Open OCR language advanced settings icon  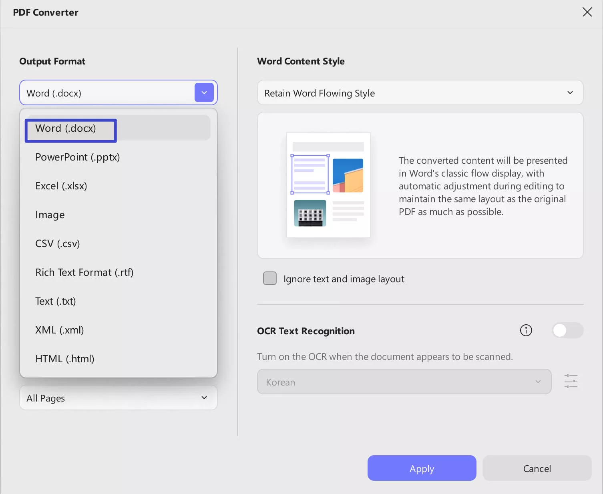point(571,381)
